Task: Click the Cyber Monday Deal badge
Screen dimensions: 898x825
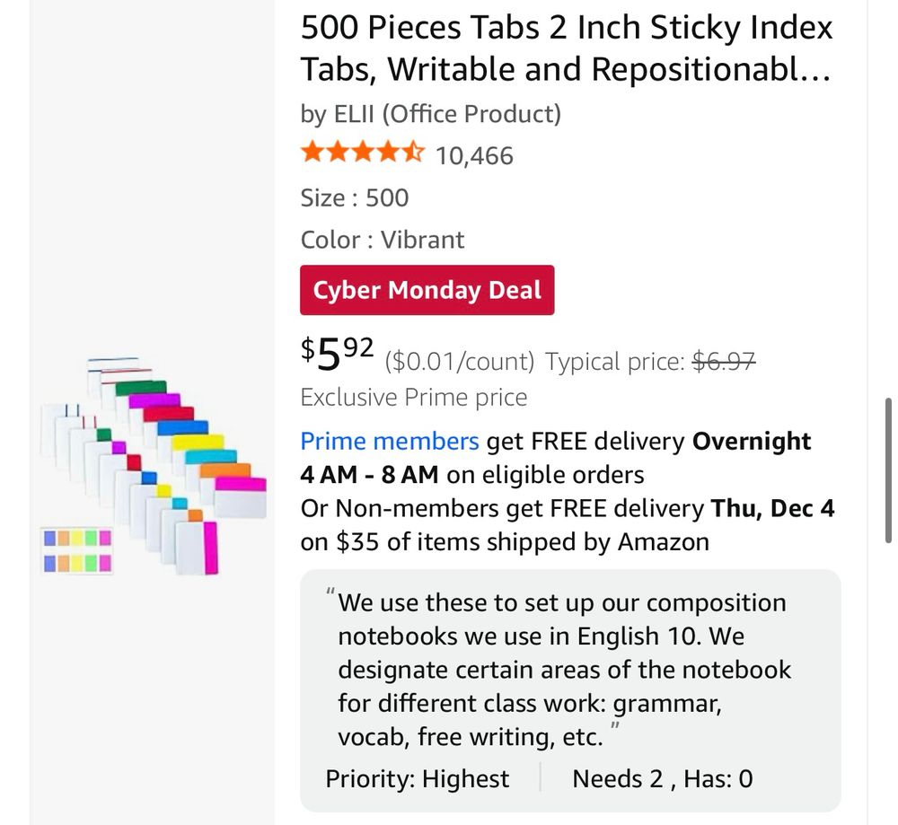Action: 427,290
